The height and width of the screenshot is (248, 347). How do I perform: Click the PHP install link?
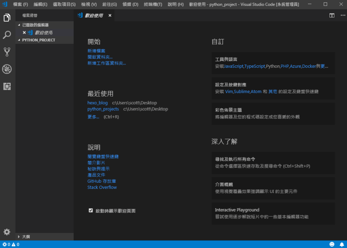285,66
